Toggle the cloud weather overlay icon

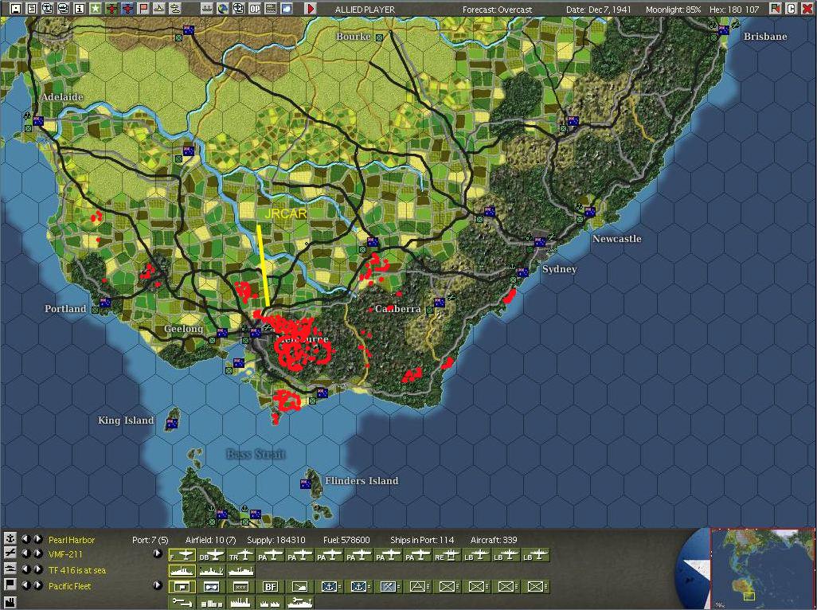pos(286,8)
